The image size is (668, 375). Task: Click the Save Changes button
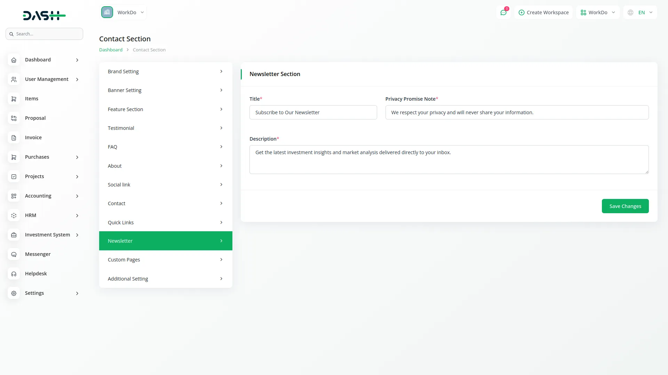pos(625,206)
